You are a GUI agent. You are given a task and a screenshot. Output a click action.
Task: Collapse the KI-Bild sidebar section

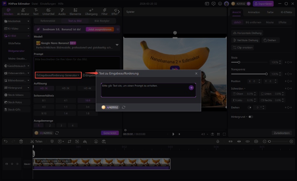click(17, 36)
